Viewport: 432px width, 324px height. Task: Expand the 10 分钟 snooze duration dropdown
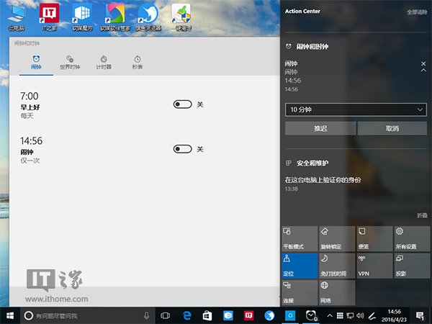click(x=356, y=109)
